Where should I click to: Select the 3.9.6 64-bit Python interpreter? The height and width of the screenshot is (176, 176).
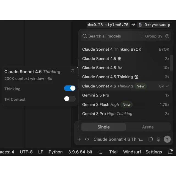80,152
